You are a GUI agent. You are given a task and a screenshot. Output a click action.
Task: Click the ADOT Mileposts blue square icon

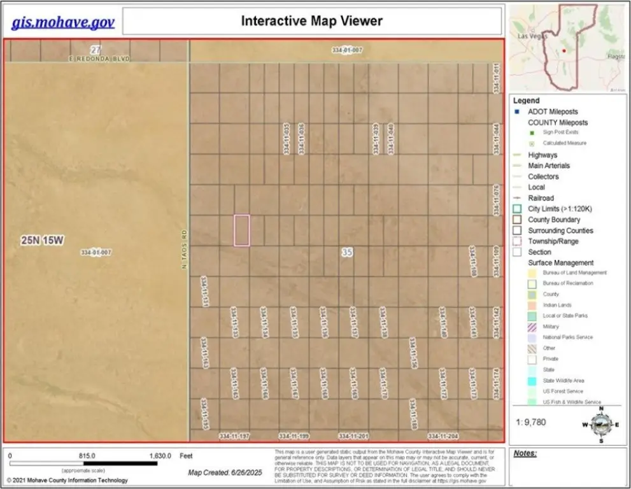517,112
